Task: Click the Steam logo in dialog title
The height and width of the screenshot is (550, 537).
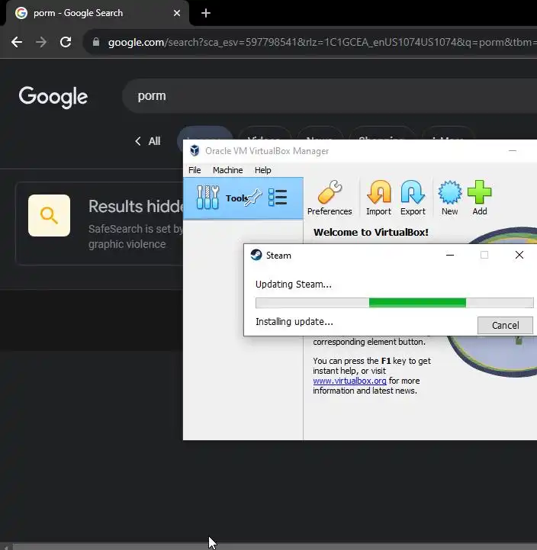Action: coord(256,255)
